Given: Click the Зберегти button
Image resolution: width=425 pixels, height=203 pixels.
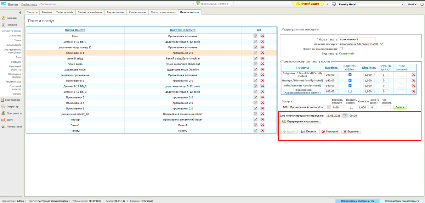Looking at the screenshot, I should (308, 131).
